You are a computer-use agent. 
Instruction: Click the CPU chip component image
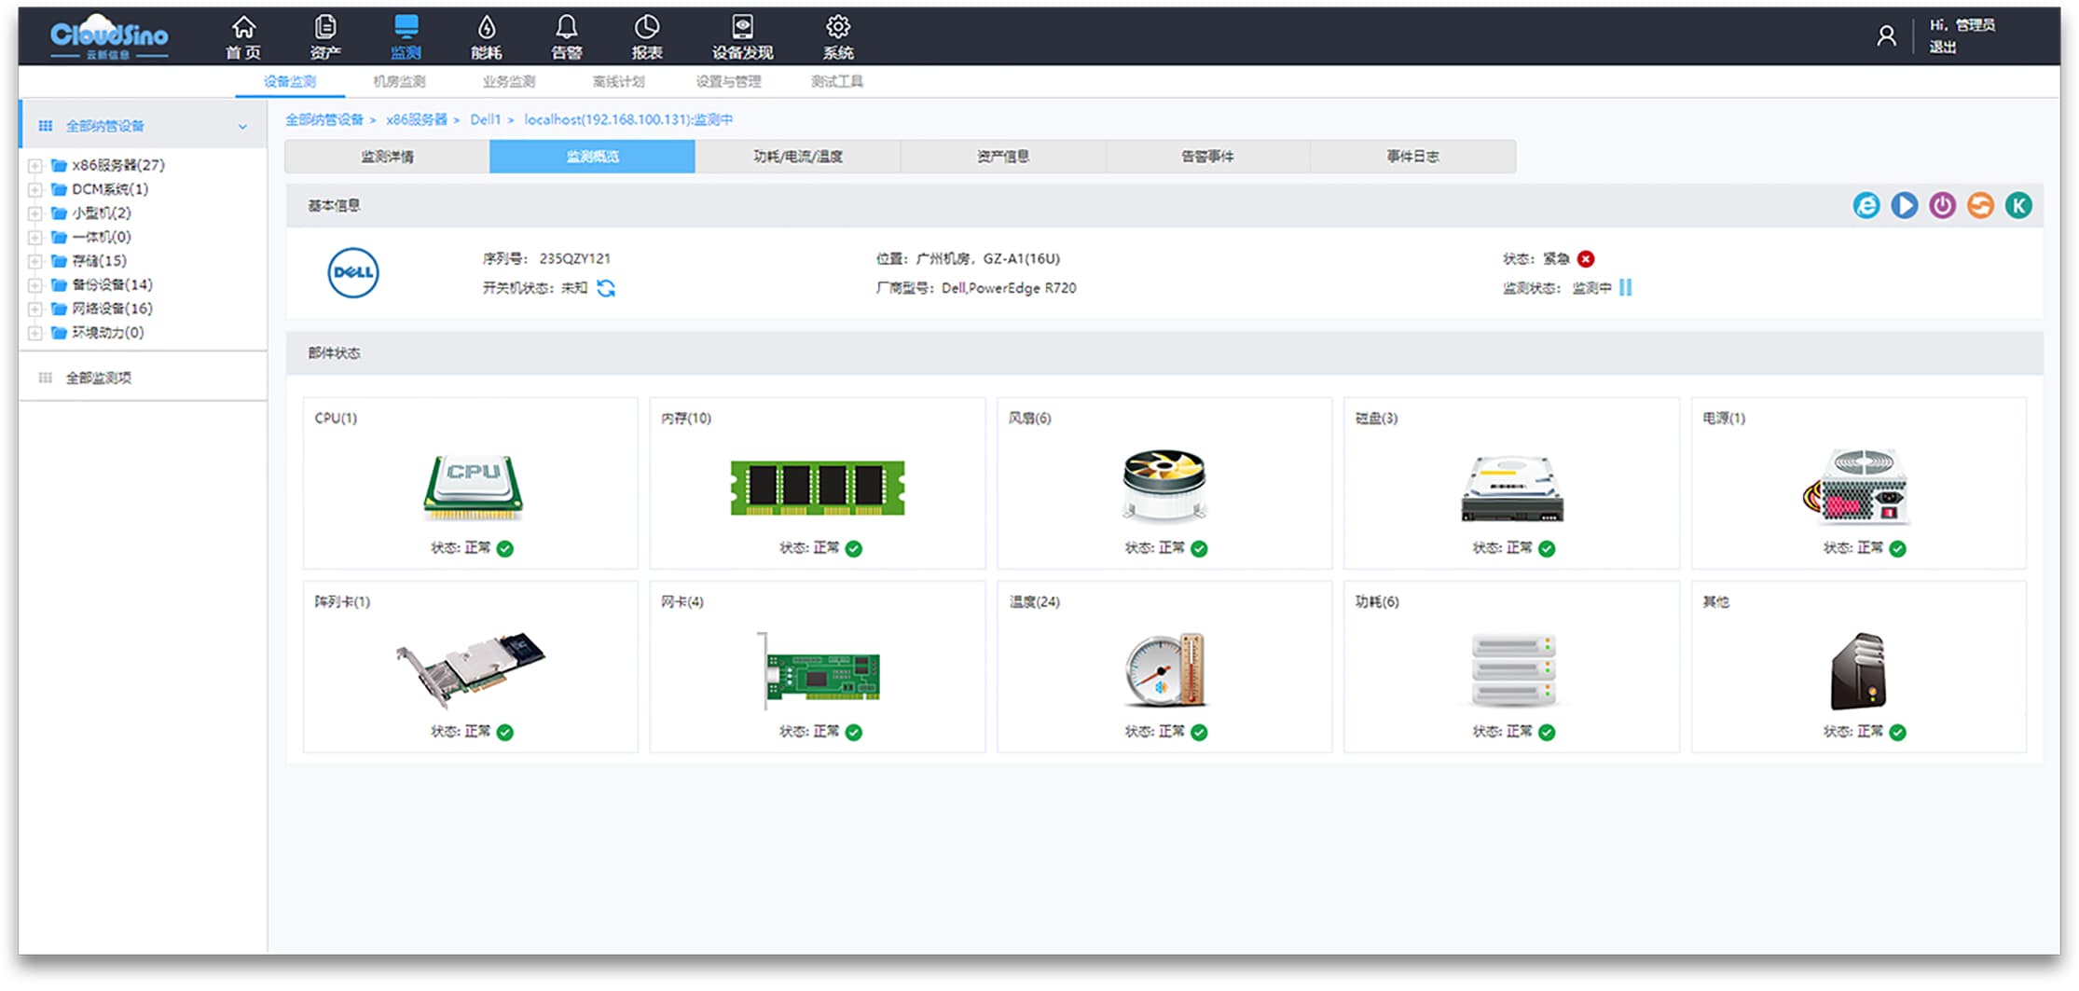(473, 486)
